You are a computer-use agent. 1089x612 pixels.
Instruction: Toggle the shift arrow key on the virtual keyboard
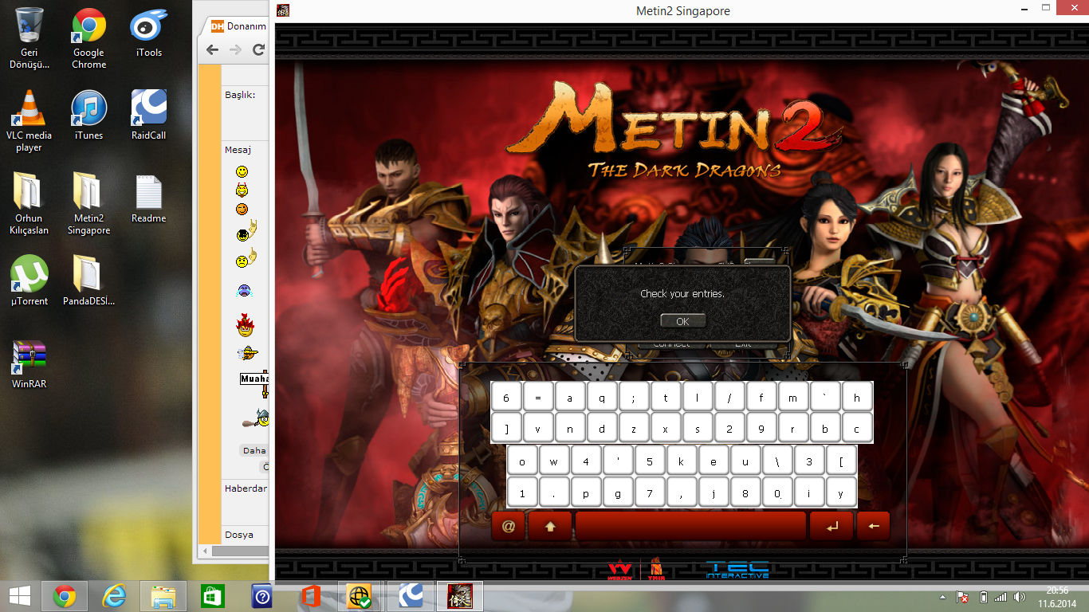pyautogui.click(x=550, y=526)
